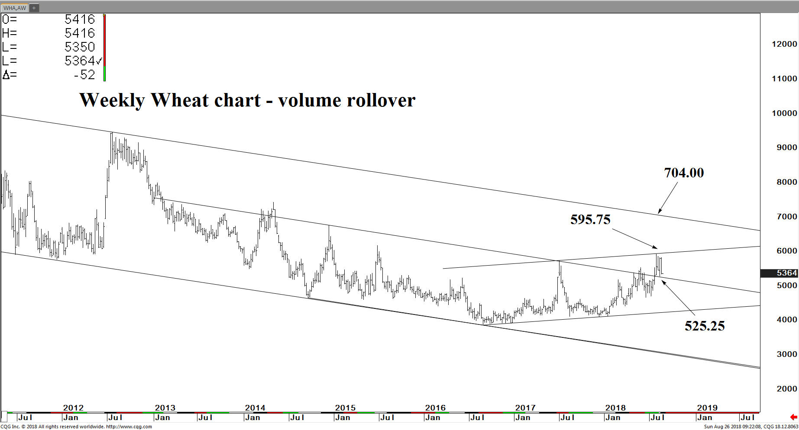799x430 pixels.
Task: Click the 2019 year label on time axis
Action: coord(707,408)
